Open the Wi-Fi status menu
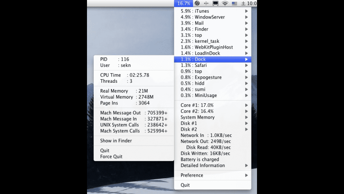 [x=225, y=3]
